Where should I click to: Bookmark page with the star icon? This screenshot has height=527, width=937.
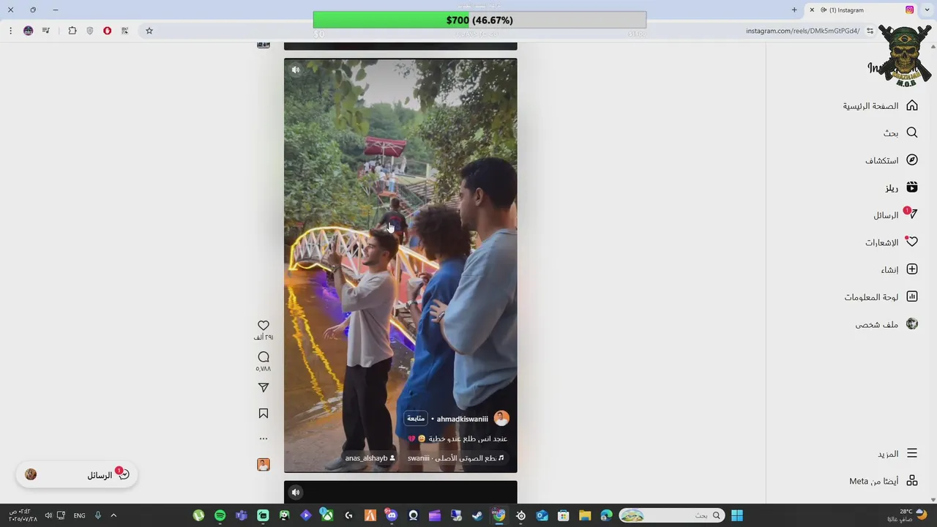[149, 31]
